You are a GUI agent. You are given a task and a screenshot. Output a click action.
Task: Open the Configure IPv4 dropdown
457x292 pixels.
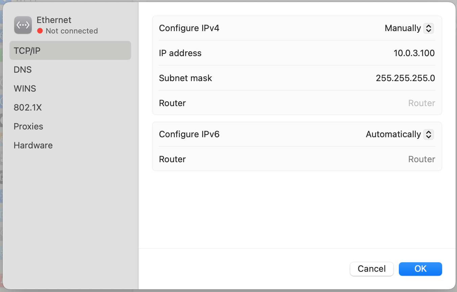coord(409,28)
